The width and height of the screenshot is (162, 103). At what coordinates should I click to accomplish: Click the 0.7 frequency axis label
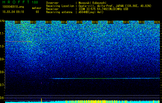tap(2, 85)
